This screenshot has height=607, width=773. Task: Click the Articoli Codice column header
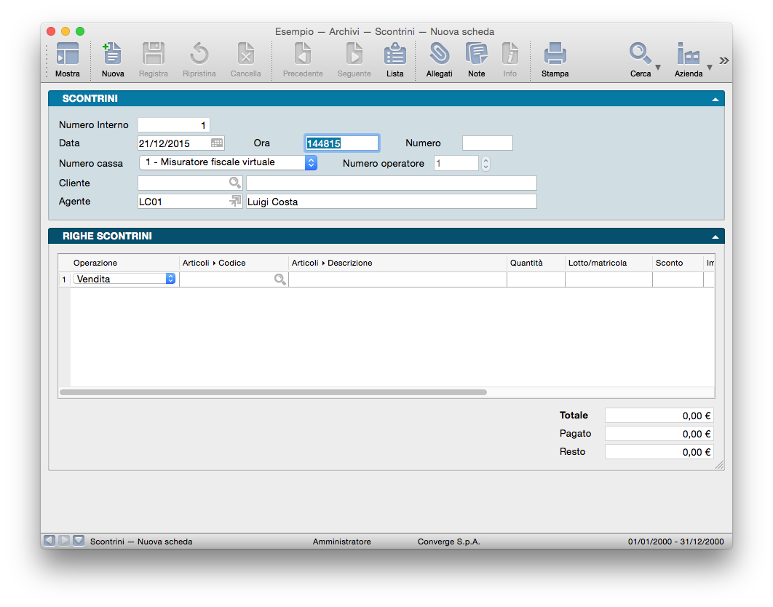234,263
